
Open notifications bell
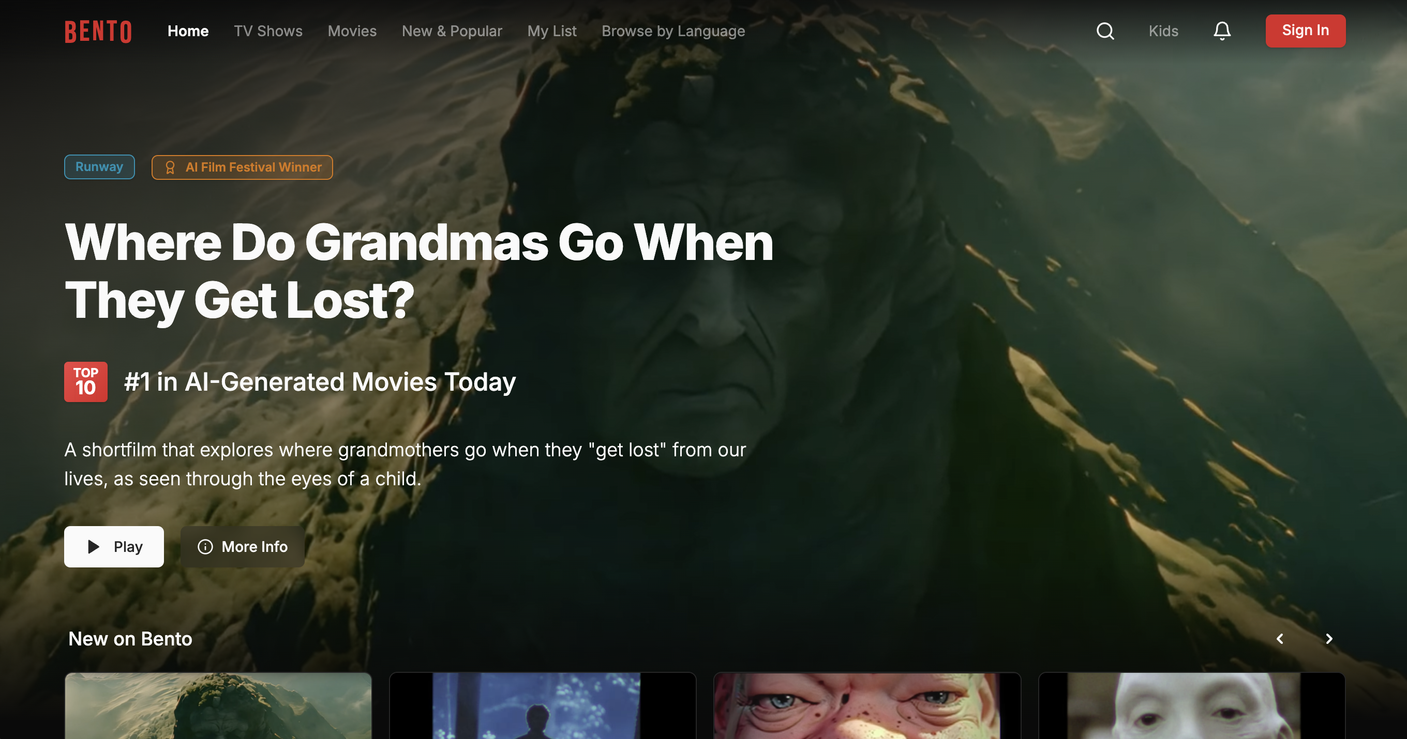[1222, 31]
